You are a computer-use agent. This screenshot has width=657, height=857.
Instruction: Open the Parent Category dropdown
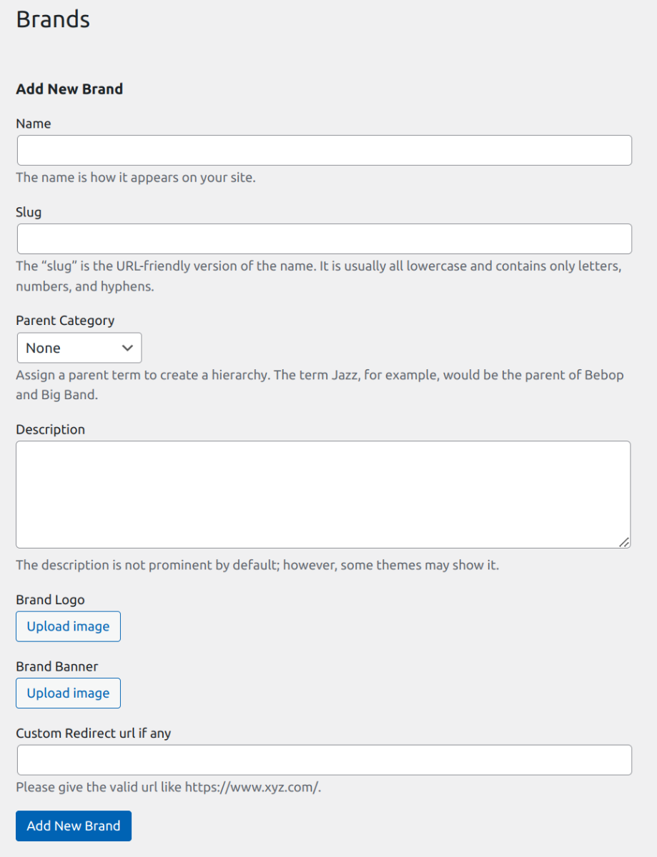pos(79,348)
